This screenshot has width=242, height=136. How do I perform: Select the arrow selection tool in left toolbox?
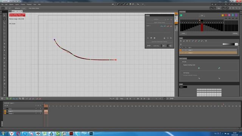click(4, 15)
